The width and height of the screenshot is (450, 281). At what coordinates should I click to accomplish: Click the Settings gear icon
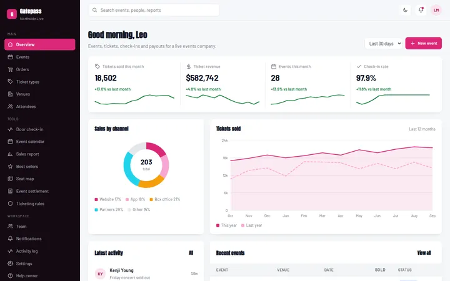point(11,264)
